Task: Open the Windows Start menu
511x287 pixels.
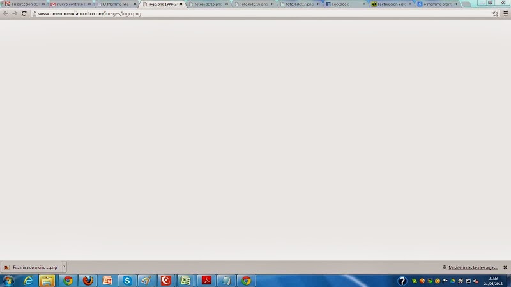Action: (x=8, y=281)
